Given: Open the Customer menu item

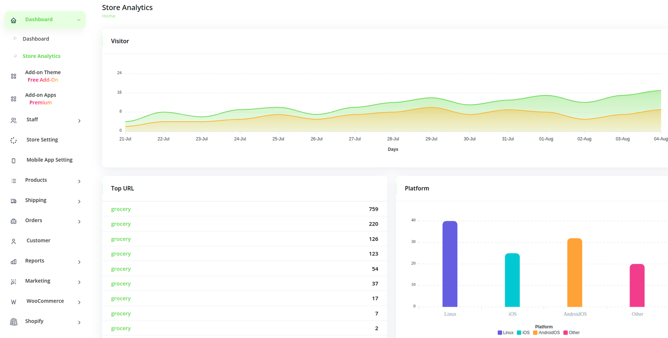Looking at the screenshot, I should click(x=38, y=240).
